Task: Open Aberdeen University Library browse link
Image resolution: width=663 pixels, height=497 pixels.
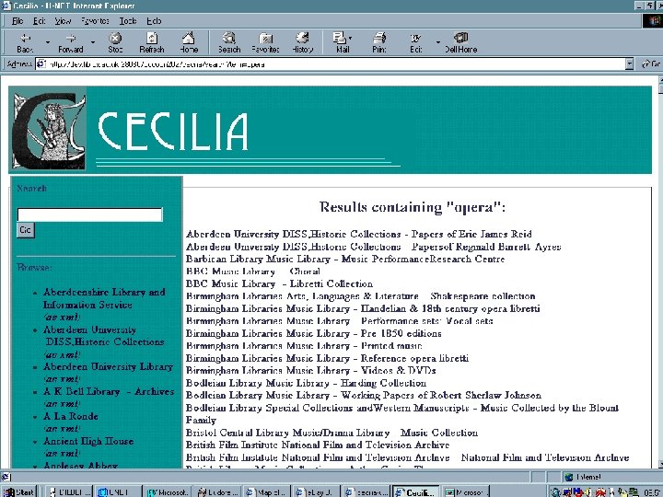Action: tap(109, 367)
